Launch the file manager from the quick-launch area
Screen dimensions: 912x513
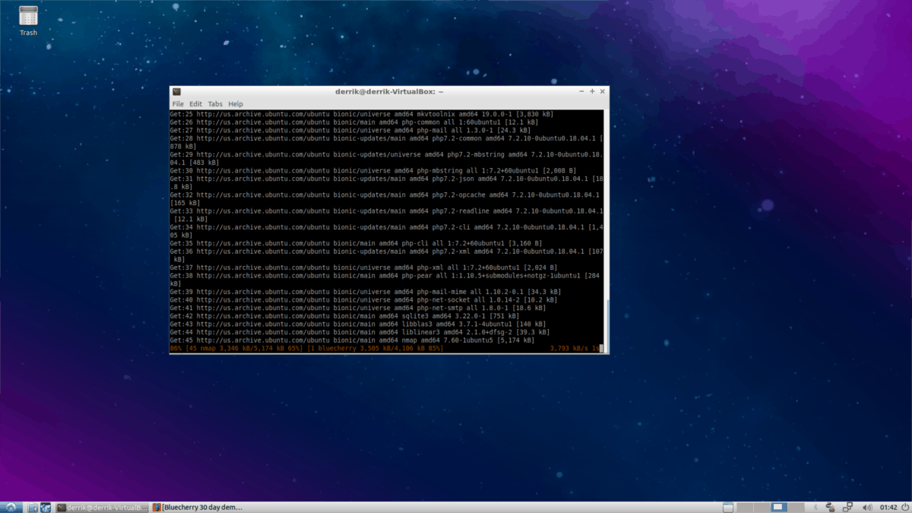point(32,506)
